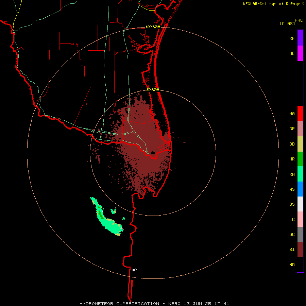Image resolution: width=306 pixels, height=306 pixels.
Task: Click the RF purple legend swatch
Action: 300,38
